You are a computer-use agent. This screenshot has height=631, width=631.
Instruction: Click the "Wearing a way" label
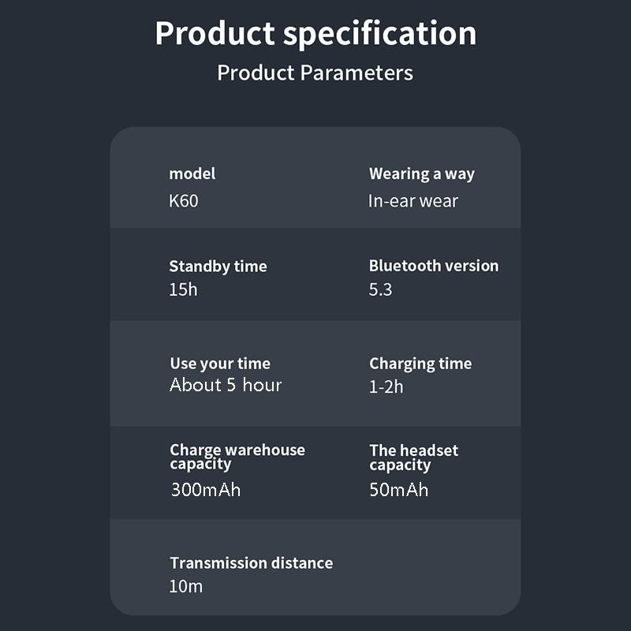coord(422,174)
